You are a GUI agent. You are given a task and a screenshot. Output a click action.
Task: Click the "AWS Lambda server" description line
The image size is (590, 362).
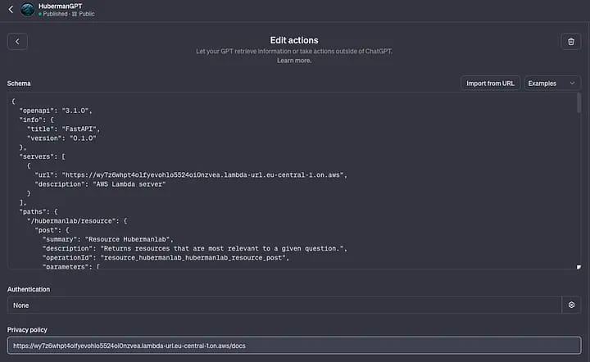[100, 184]
